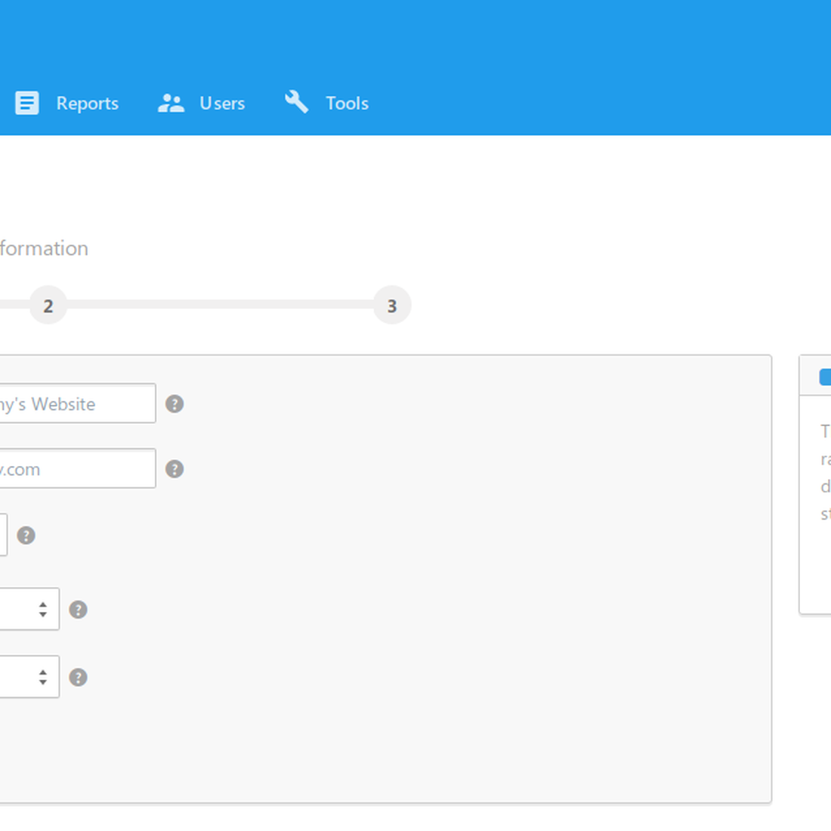Click help icon next to the short third field
Screen dimensions: 831x831
tap(26, 536)
